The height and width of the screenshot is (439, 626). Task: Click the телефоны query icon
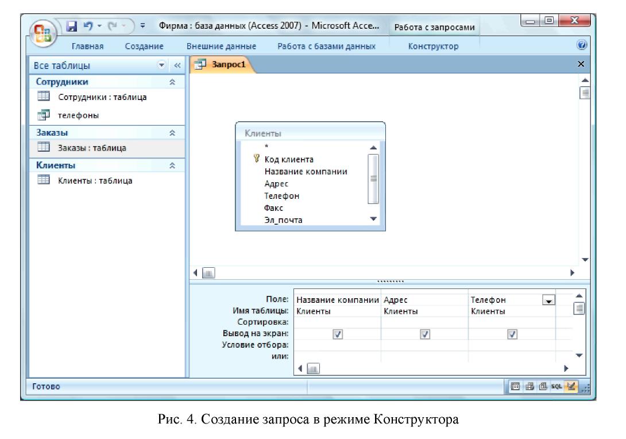[x=44, y=115]
